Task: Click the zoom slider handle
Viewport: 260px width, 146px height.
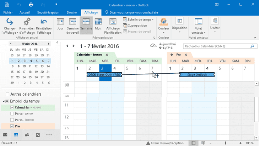Action: click(225, 143)
